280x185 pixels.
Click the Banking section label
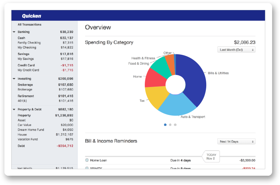click(x=24, y=32)
